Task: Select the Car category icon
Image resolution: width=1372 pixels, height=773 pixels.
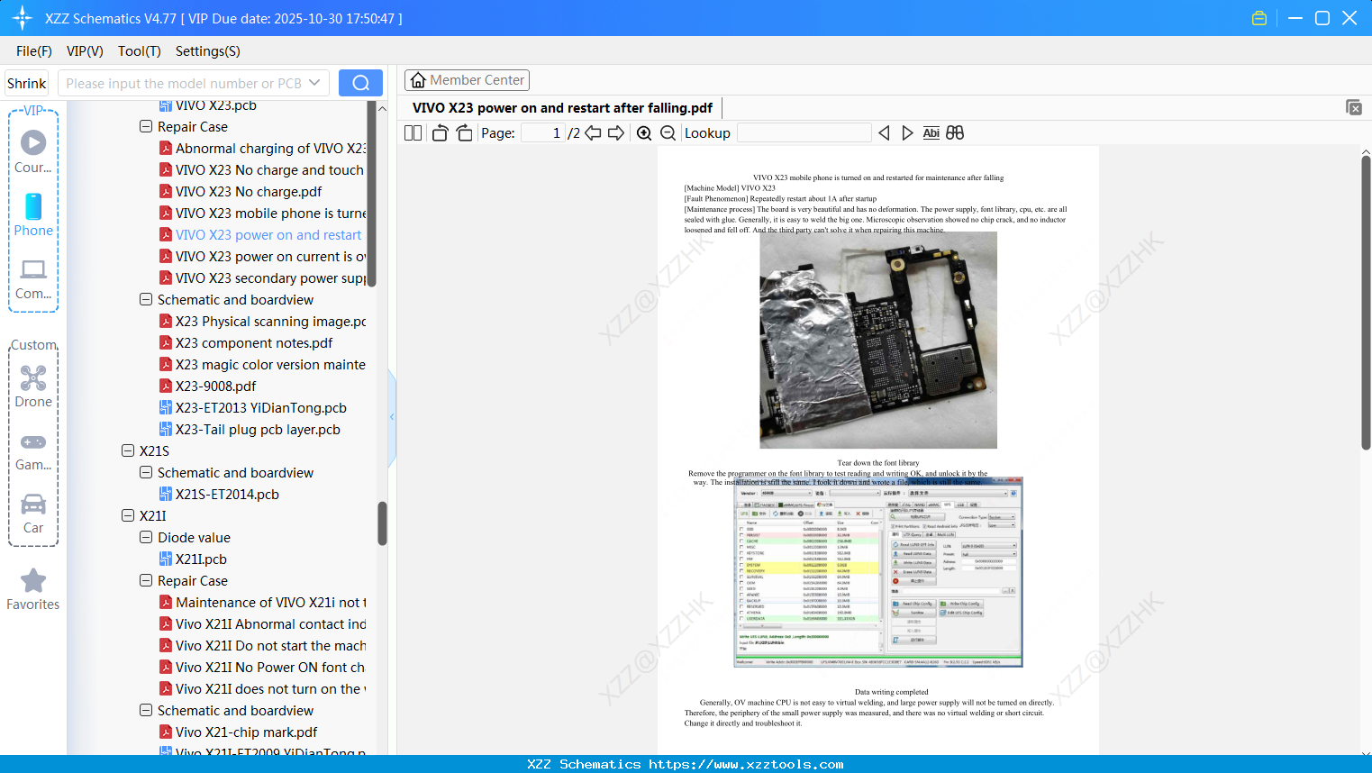Action: (33, 504)
